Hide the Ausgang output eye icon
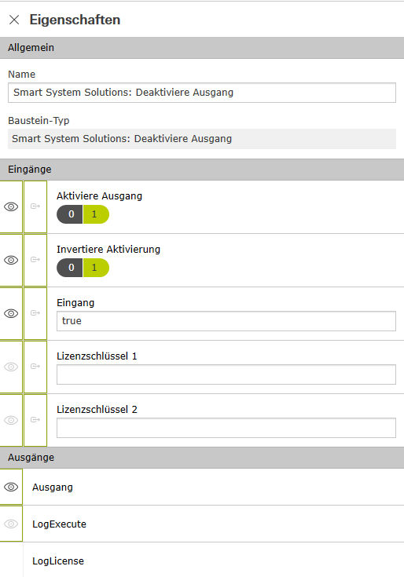404x577 pixels. pyautogui.click(x=11, y=487)
